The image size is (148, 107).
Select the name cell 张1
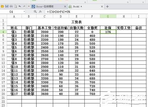[x=14, y=32]
